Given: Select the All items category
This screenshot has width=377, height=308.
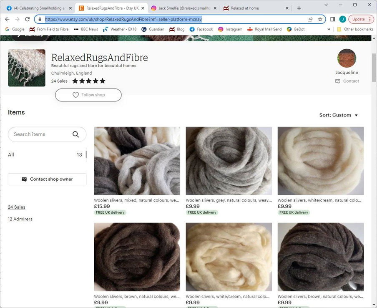Looking at the screenshot, I should 47,155.
